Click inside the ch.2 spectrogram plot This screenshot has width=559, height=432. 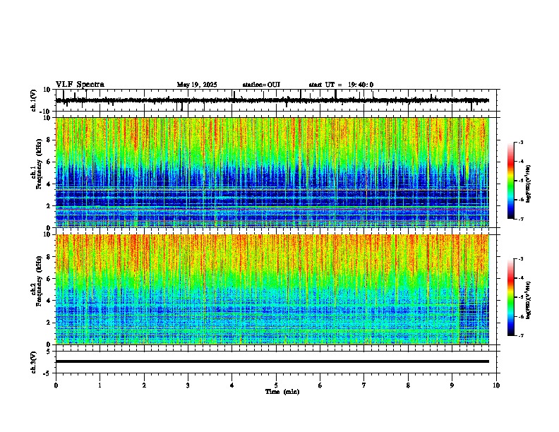[x=272, y=289]
